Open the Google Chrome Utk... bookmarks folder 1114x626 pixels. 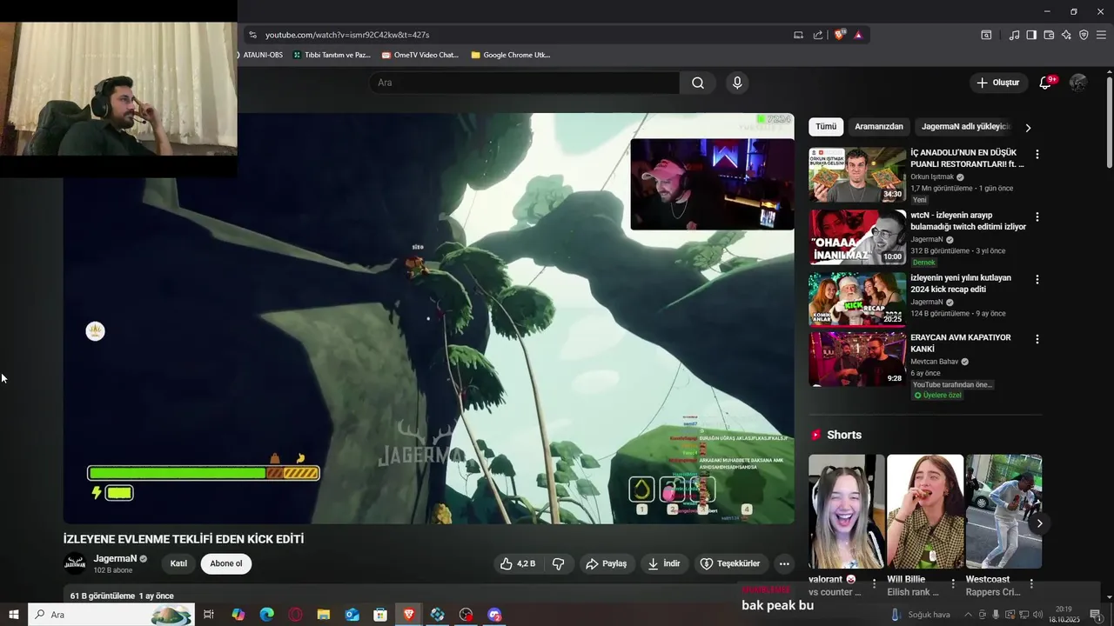[510, 55]
